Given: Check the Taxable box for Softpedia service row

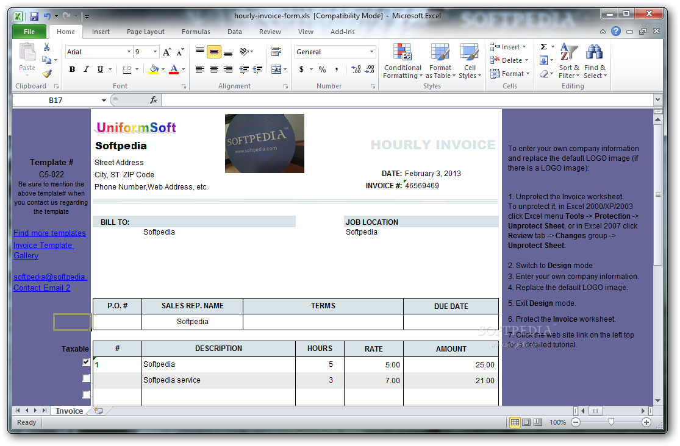Looking at the screenshot, I should point(87,378).
